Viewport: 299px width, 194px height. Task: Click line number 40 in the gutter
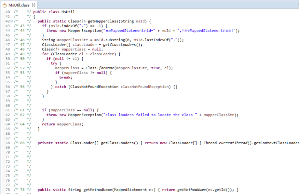tap(8, 12)
